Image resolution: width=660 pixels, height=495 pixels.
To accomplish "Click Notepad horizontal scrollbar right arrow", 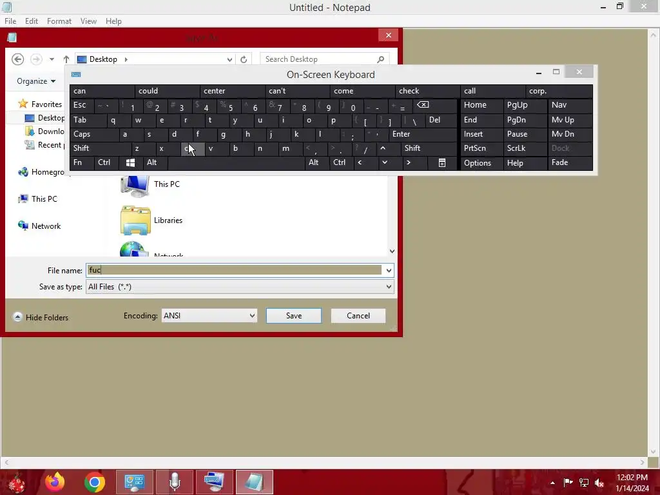I will click(642, 462).
